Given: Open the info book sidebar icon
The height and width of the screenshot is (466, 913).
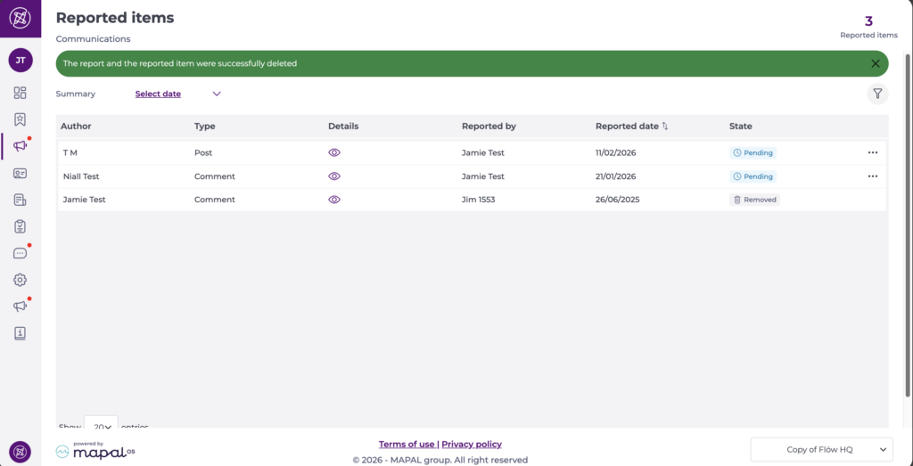Looking at the screenshot, I should click(x=20, y=333).
